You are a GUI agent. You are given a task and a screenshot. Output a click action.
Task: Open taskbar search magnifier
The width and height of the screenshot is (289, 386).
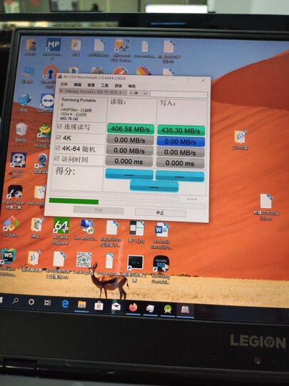[16, 301]
